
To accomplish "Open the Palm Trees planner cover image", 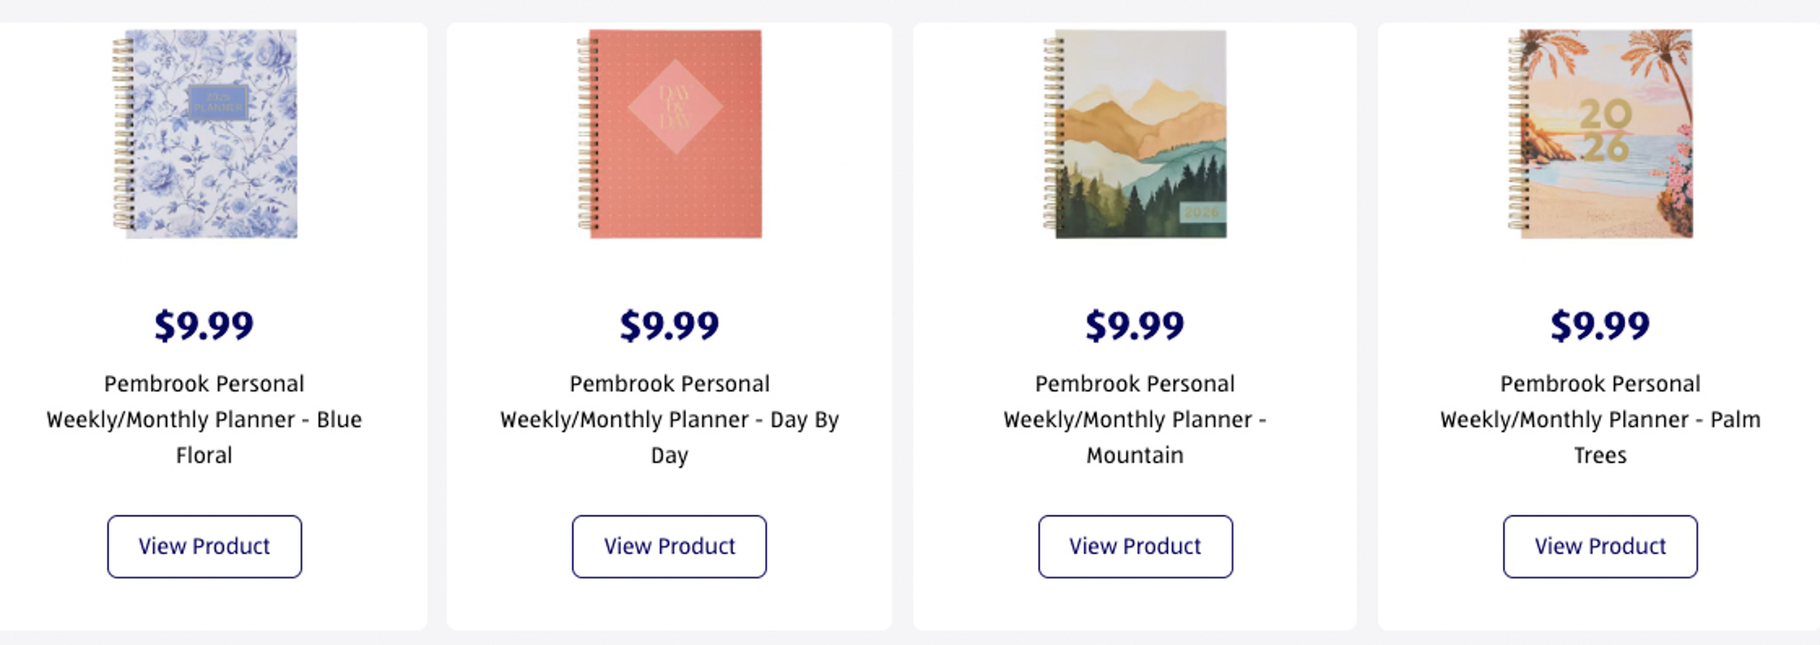I will point(1601,134).
